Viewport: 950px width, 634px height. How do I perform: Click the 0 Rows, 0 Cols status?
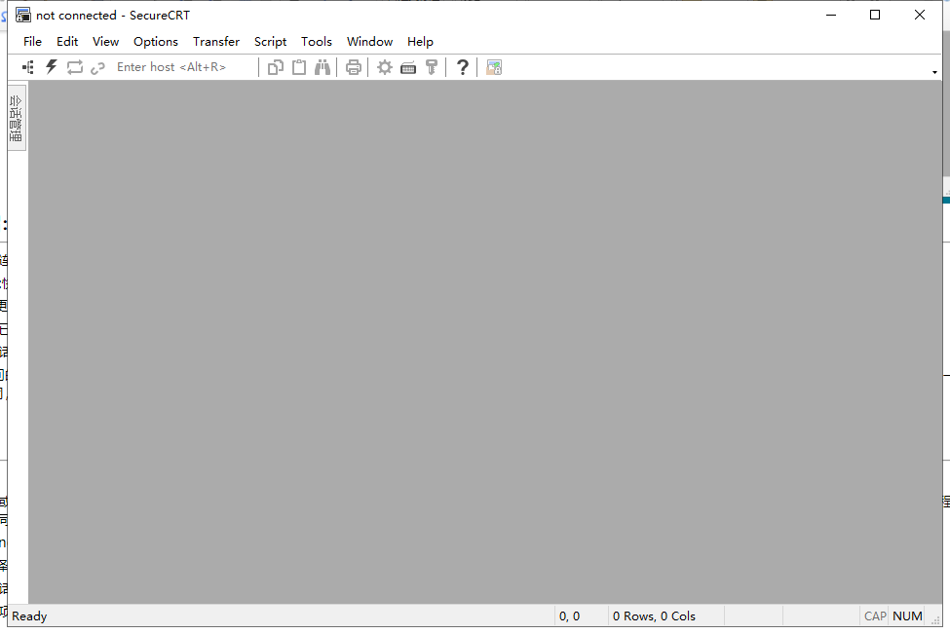654,616
